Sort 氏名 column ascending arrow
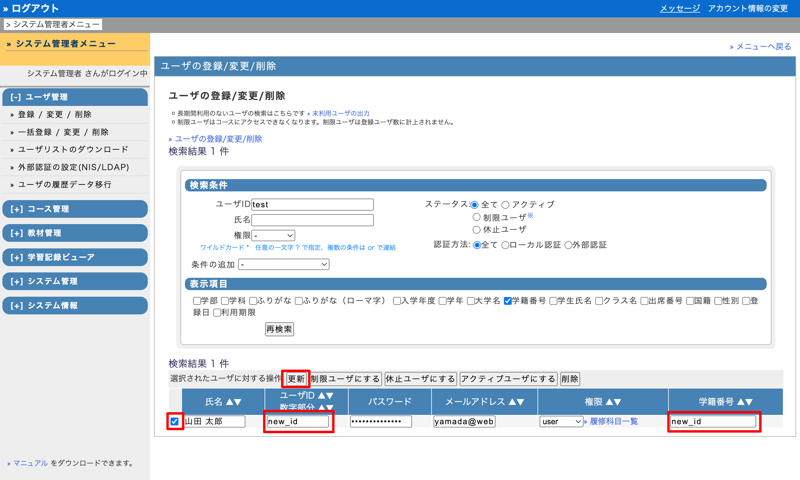The height and width of the screenshot is (480, 800). point(229,402)
